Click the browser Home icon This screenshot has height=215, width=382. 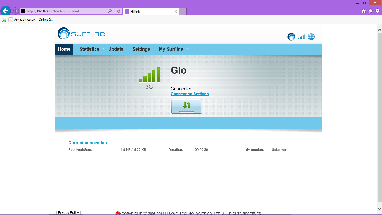pyautogui.click(x=364, y=11)
